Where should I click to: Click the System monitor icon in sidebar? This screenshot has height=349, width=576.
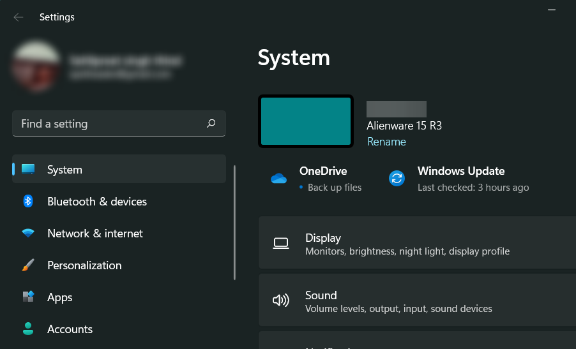(28, 169)
